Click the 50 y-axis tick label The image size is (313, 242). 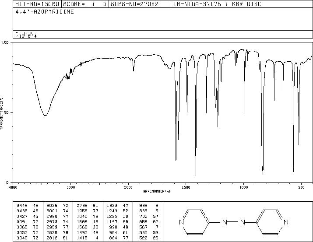[7, 112]
